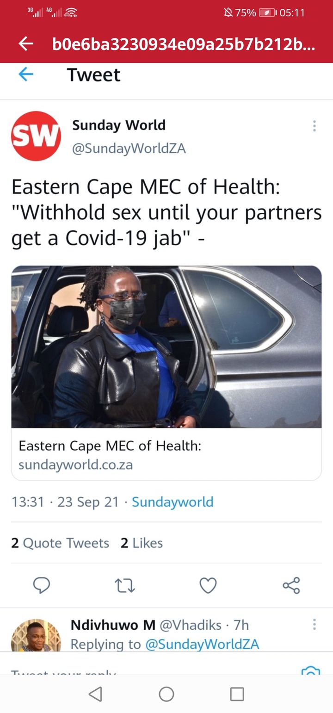Tap the Android home circle button

tap(166, 694)
